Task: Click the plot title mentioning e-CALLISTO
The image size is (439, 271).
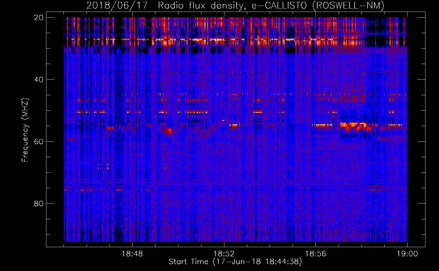Action: pyautogui.click(x=235, y=5)
